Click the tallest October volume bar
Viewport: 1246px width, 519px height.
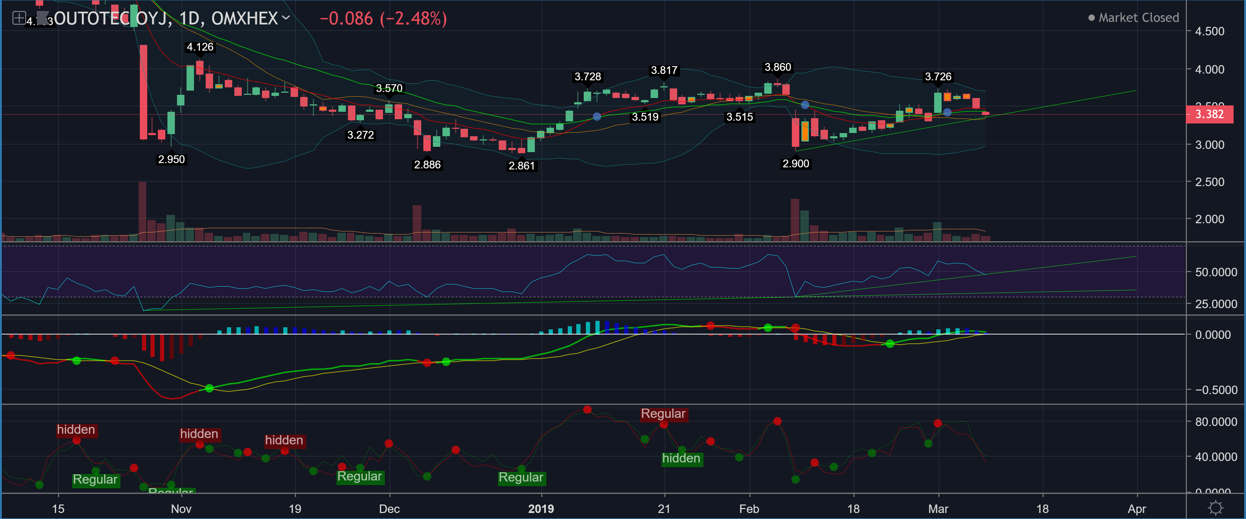click(142, 211)
